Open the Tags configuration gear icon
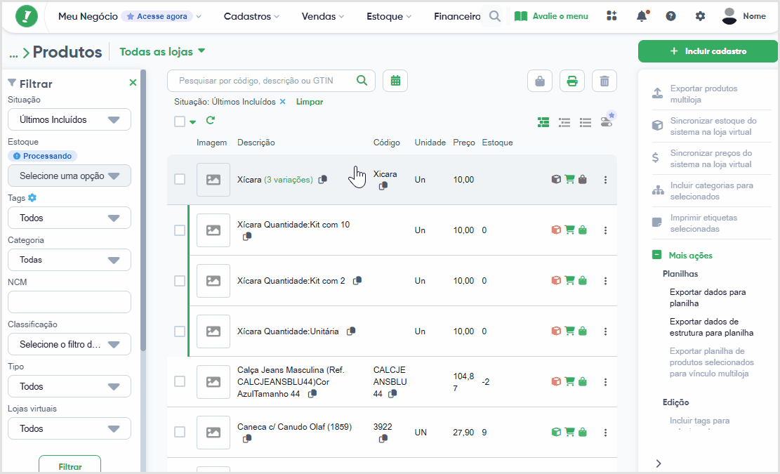The width and height of the screenshot is (780, 474). click(x=32, y=197)
